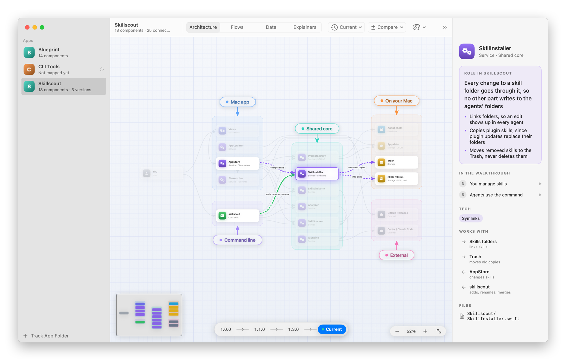Expand walkthrough step You manage skills
The height and width of the screenshot is (360, 566).
tap(500, 184)
